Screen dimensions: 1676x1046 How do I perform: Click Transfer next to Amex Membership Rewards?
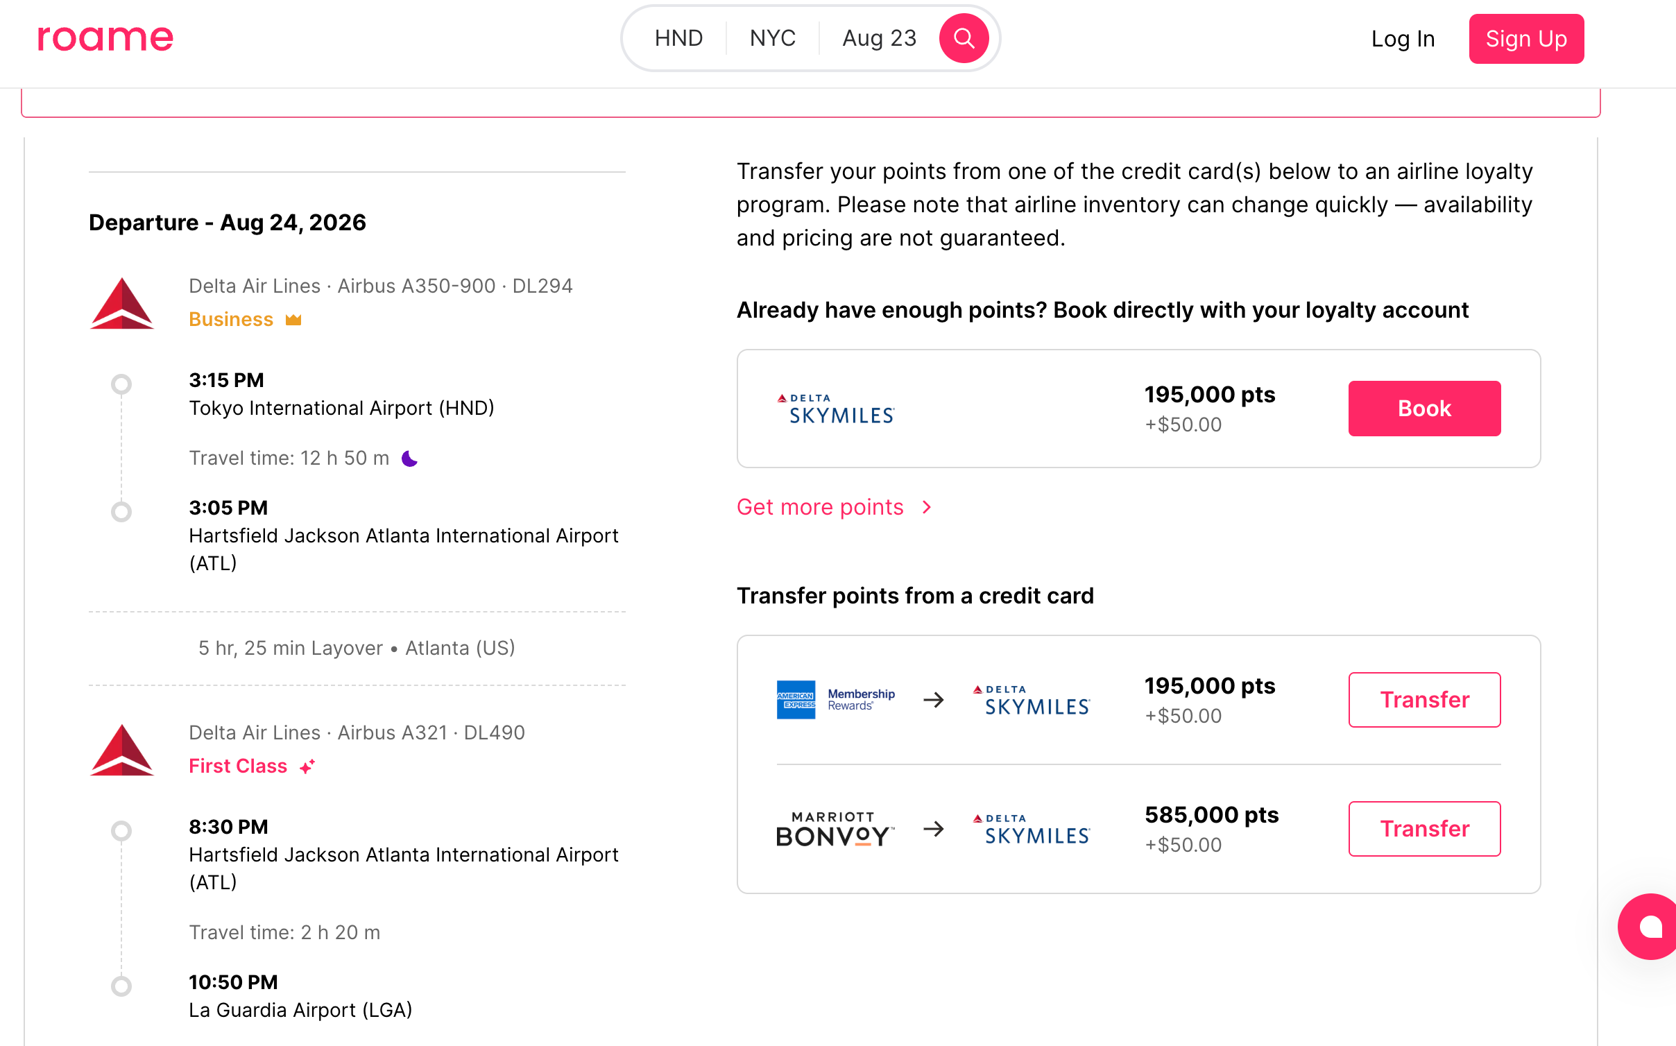tap(1423, 700)
